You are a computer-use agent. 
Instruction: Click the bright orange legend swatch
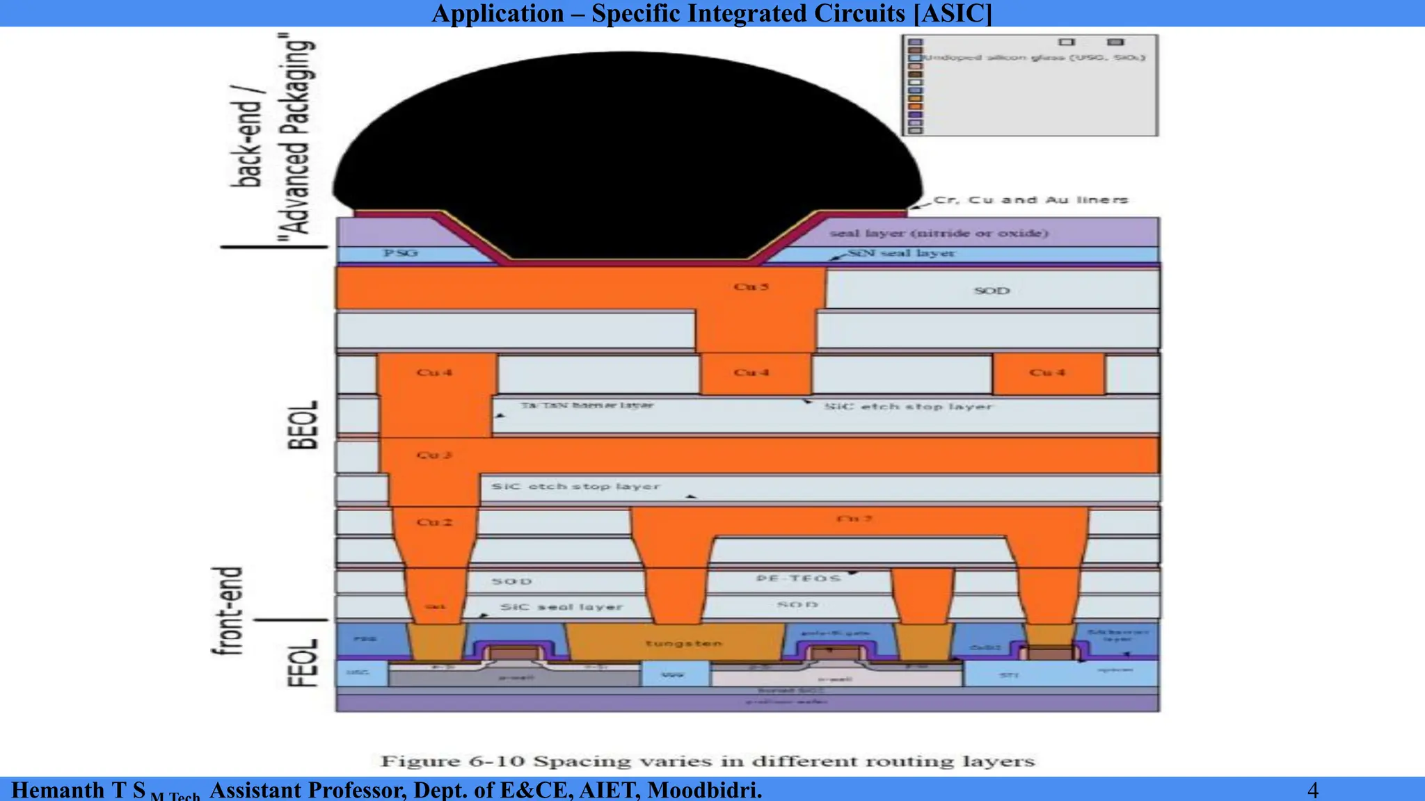(916, 106)
